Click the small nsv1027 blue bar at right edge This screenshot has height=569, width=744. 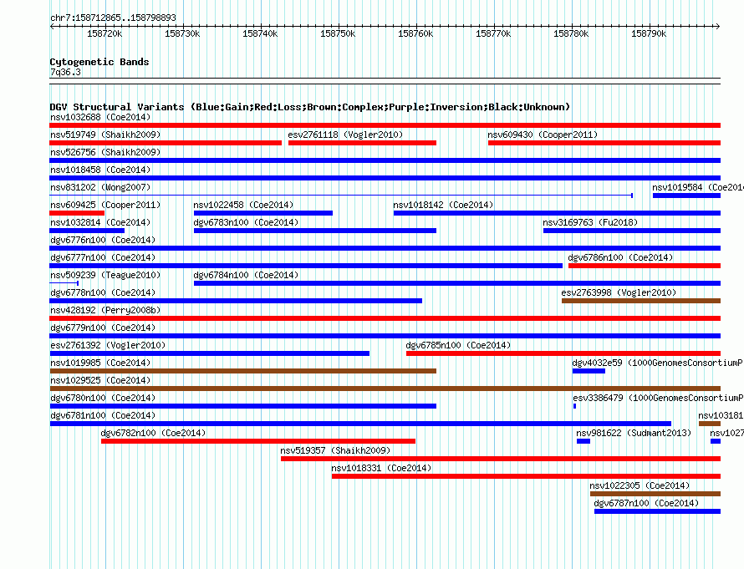716,441
